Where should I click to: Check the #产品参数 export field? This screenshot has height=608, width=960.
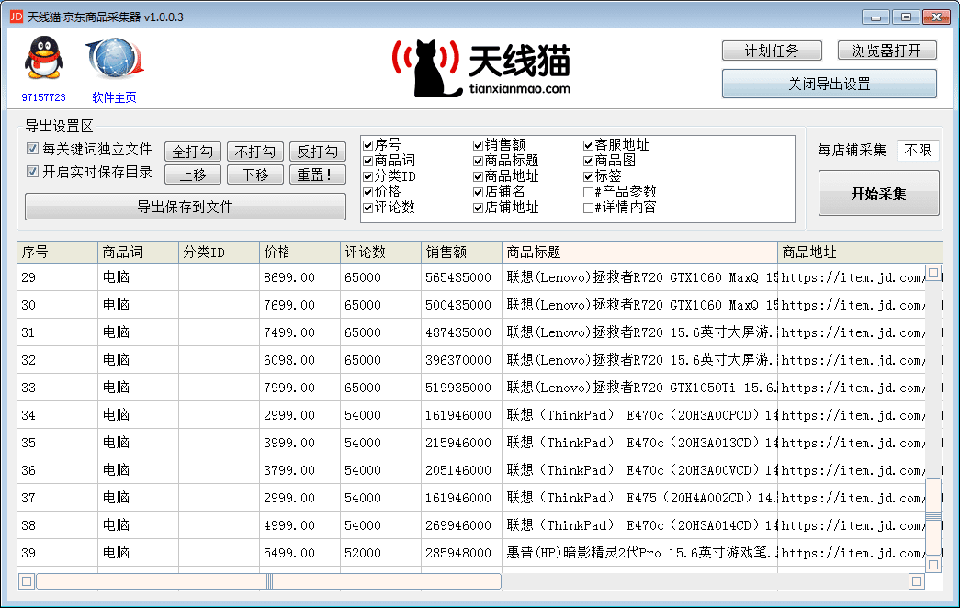coord(588,192)
